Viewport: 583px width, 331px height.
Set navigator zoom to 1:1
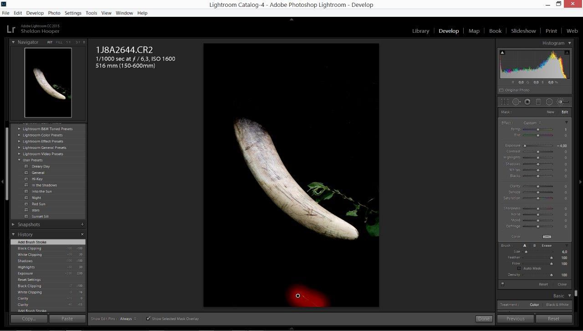pos(68,42)
